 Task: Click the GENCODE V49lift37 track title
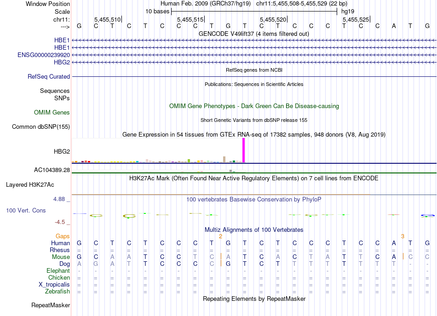(253, 34)
